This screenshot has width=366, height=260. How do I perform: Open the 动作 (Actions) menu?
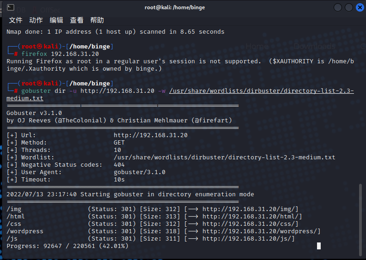point(36,20)
